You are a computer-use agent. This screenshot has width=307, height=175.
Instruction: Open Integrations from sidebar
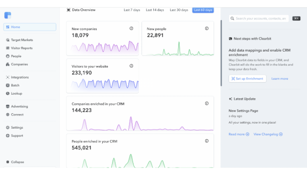coord(17,78)
